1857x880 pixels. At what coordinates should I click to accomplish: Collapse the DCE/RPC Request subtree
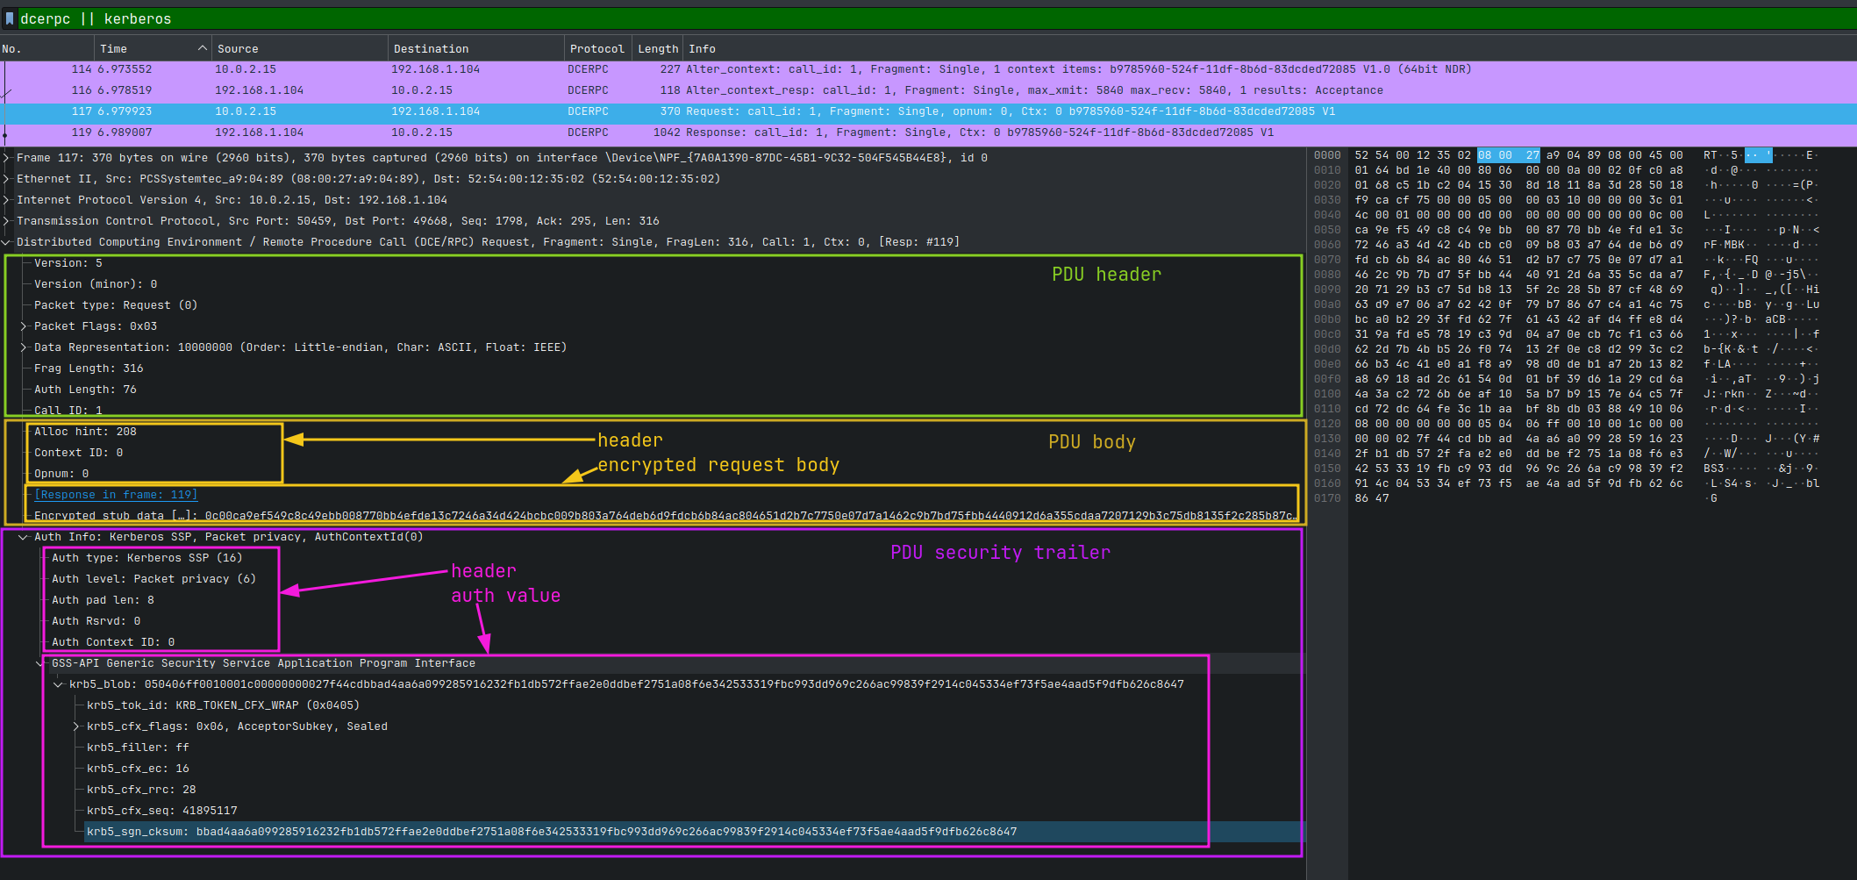click(6, 241)
